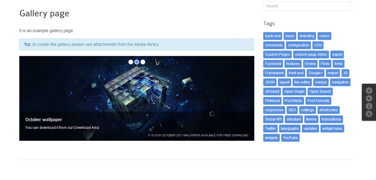Choose the 'Flickr' tag

tap(325, 64)
